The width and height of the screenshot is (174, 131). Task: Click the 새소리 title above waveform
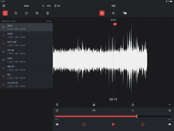click(113, 20)
